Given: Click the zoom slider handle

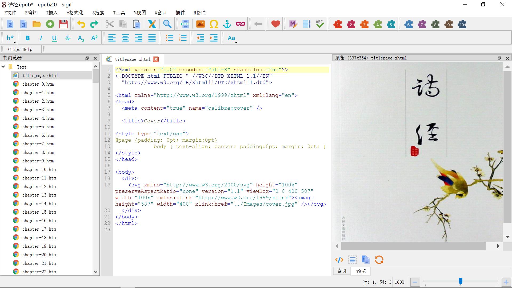Looking at the screenshot, I should (461, 281).
